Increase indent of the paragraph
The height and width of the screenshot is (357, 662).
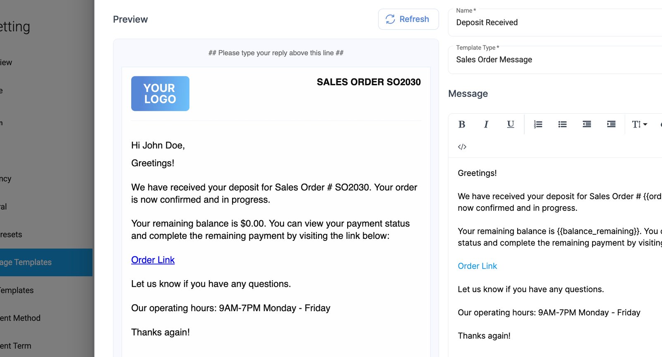[x=611, y=124]
